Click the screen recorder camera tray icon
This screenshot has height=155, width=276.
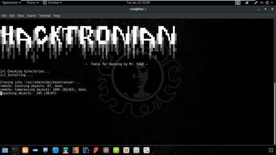coord(247,3)
